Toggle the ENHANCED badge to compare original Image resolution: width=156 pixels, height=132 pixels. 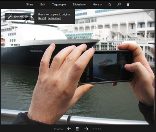(18, 17)
